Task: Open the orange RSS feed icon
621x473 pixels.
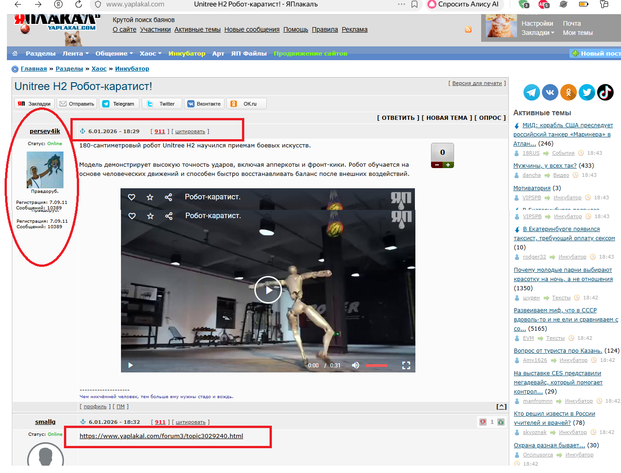Action: click(468, 29)
